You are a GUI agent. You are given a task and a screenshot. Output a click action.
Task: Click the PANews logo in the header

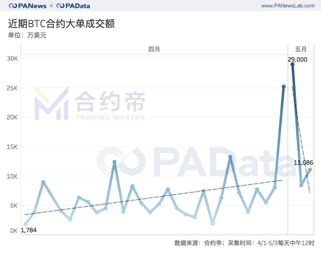(x=28, y=6)
